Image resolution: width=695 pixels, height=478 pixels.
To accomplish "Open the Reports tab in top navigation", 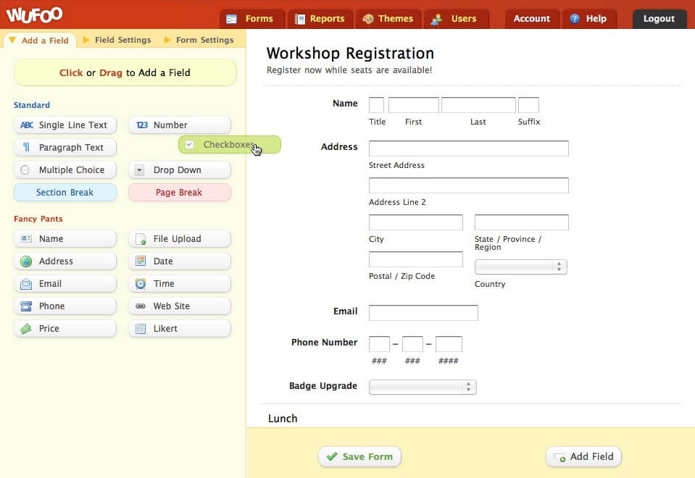I will tap(320, 19).
